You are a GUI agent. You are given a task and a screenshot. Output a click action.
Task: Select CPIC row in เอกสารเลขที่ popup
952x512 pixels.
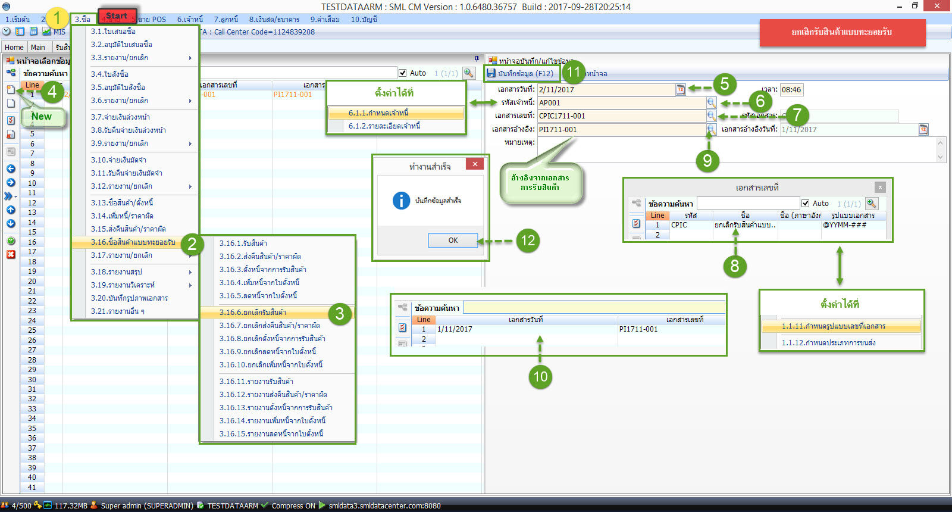tap(766, 225)
